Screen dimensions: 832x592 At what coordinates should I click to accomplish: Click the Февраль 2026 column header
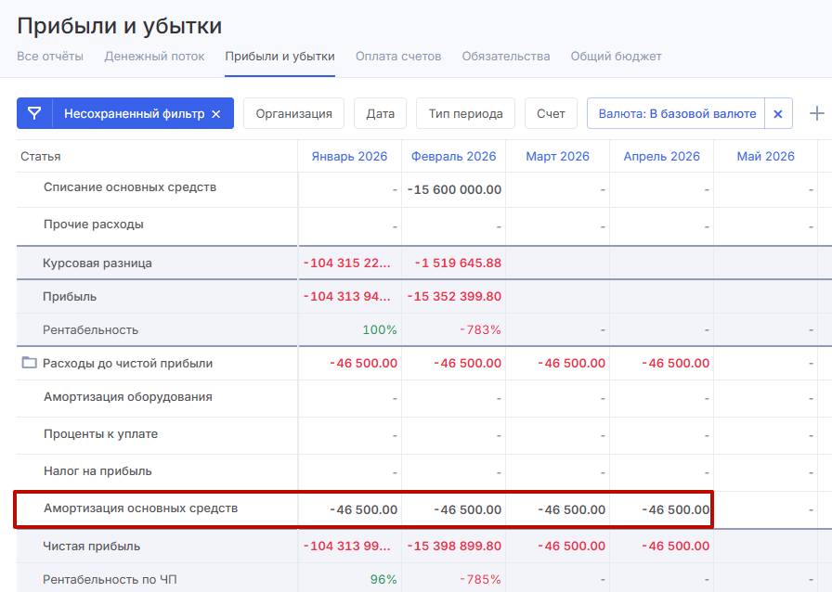click(453, 156)
